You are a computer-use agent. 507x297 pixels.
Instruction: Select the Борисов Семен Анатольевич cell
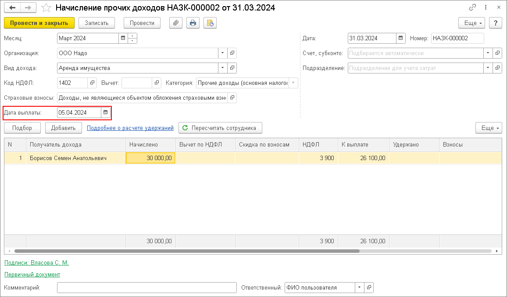76,158
